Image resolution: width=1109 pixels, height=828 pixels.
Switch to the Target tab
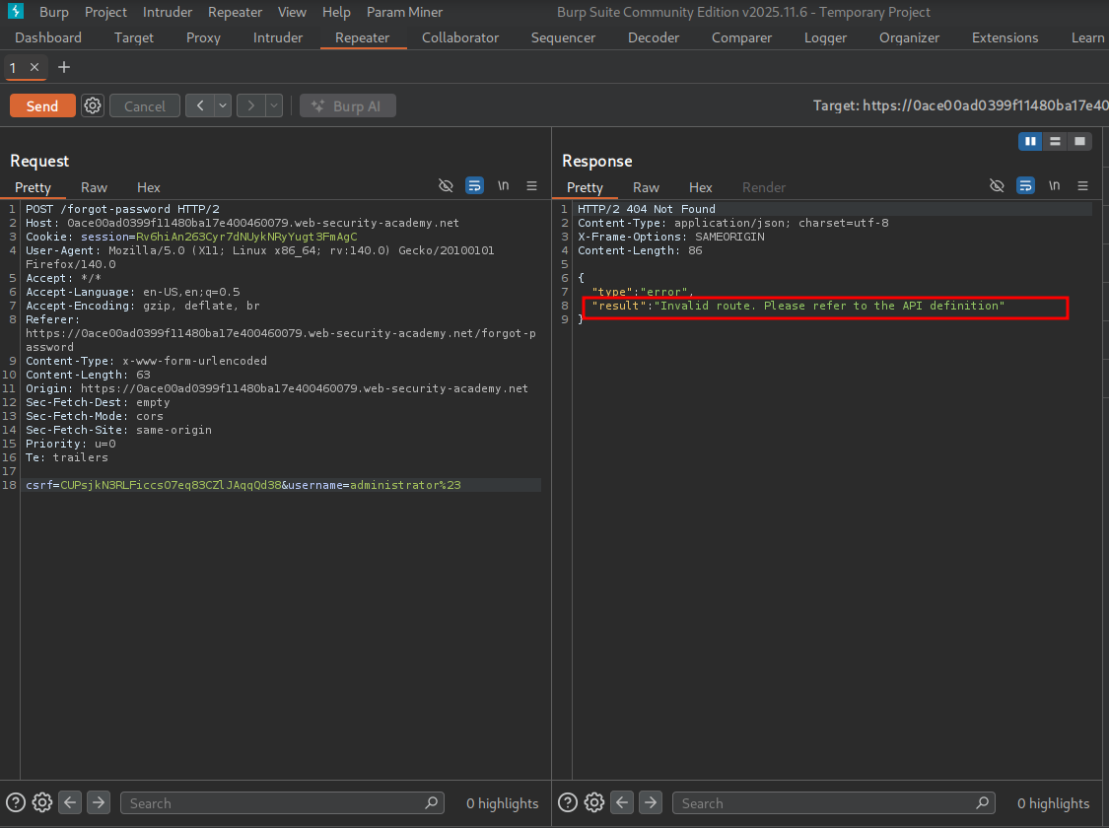[x=134, y=37]
